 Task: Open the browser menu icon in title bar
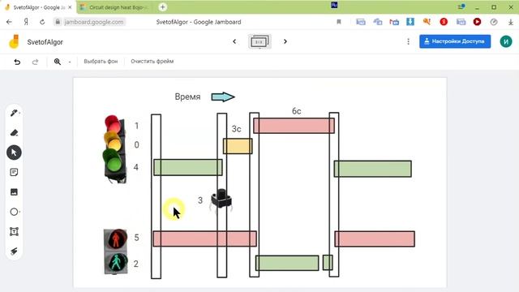[x=461, y=6]
